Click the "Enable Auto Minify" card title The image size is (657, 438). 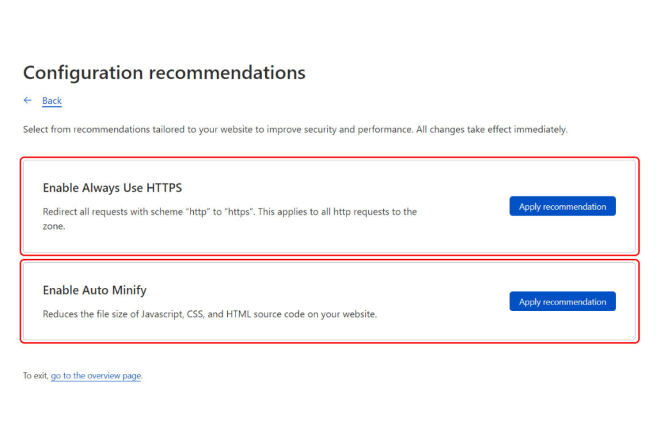click(x=94, y=291)
